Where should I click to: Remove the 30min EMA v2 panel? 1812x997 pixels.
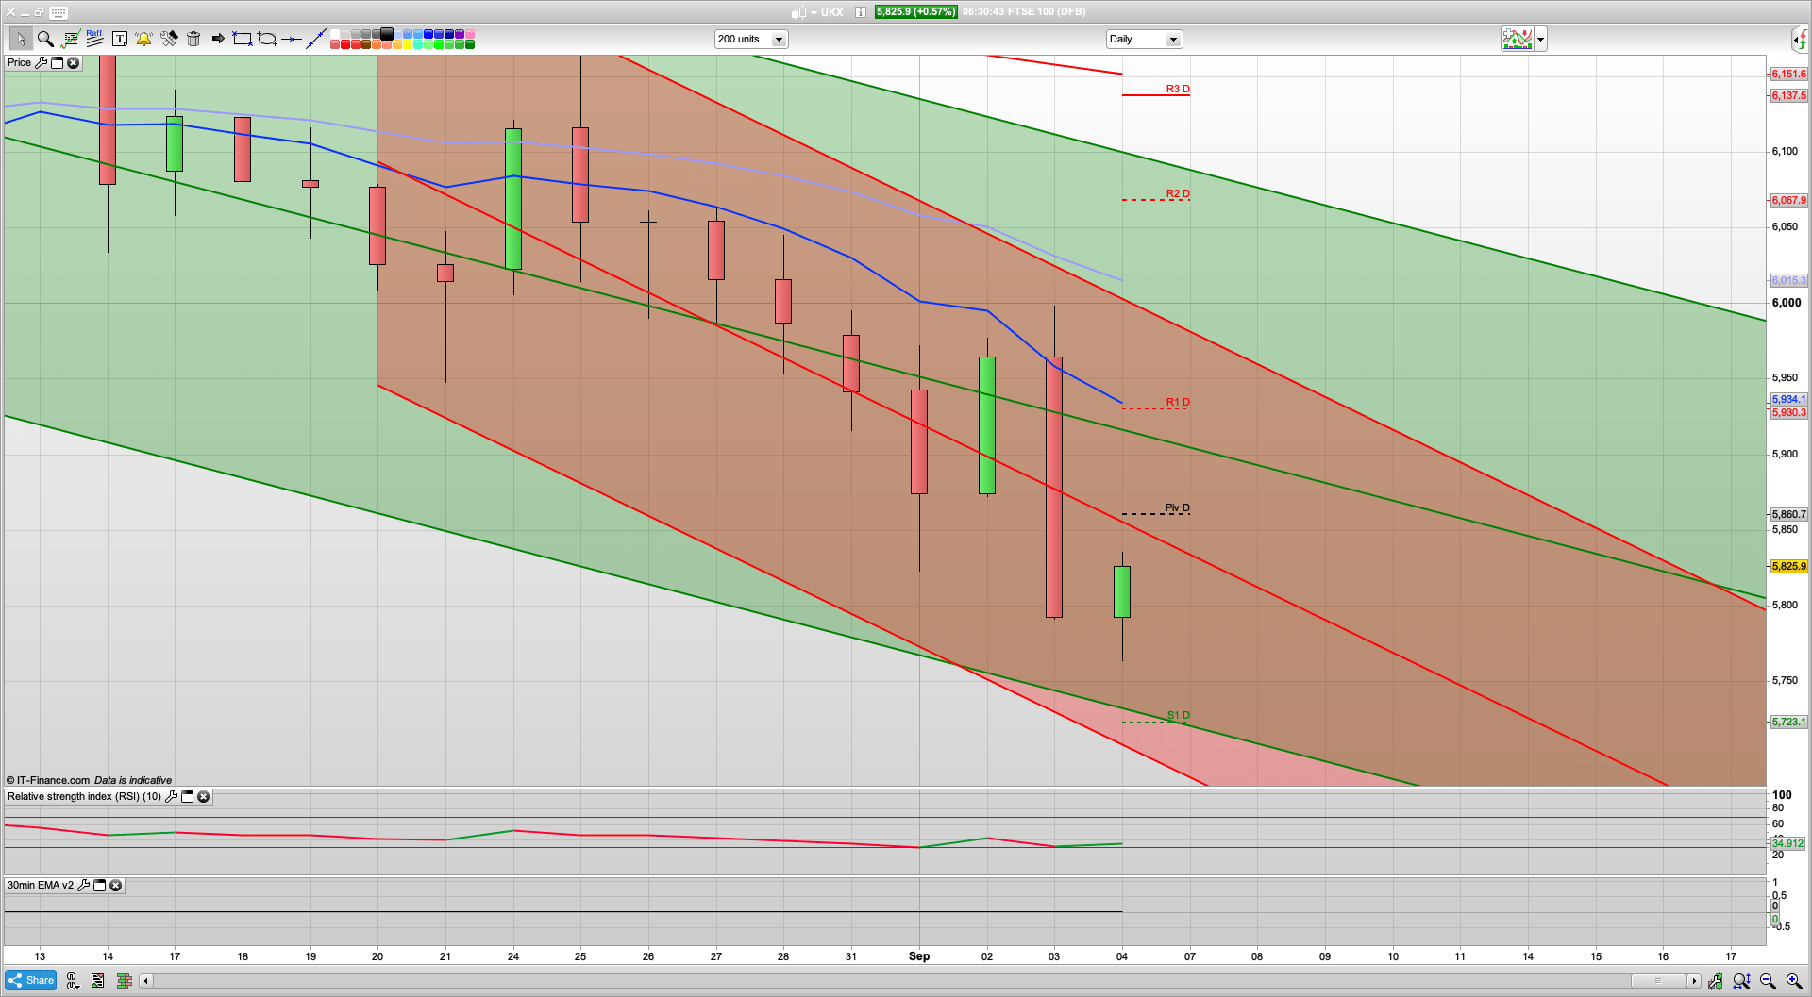pyautogui.click(x=115, y=886)
